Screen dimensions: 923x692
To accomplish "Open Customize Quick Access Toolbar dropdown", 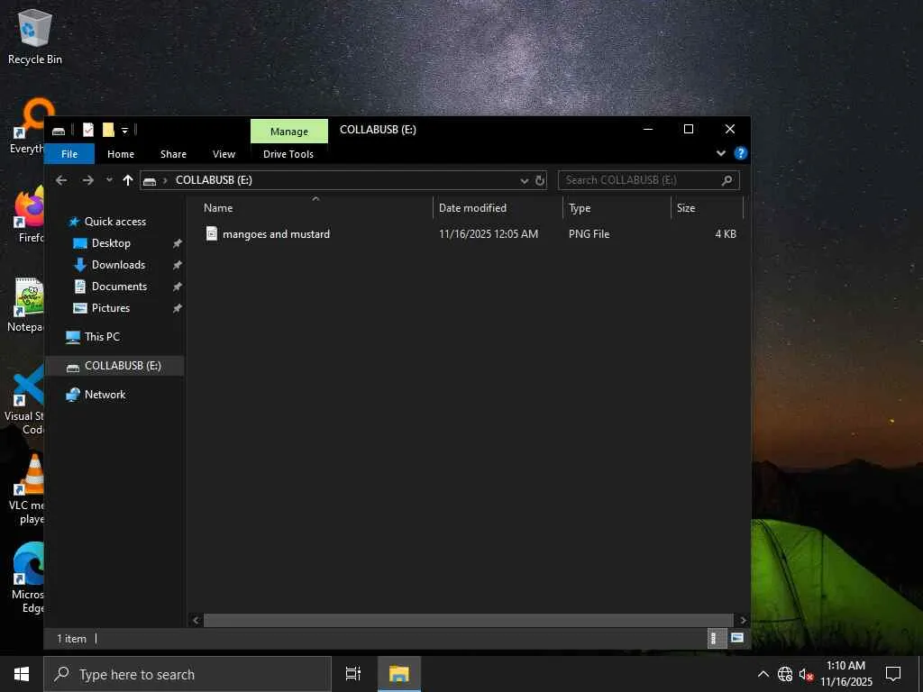I will click(124, 131).
